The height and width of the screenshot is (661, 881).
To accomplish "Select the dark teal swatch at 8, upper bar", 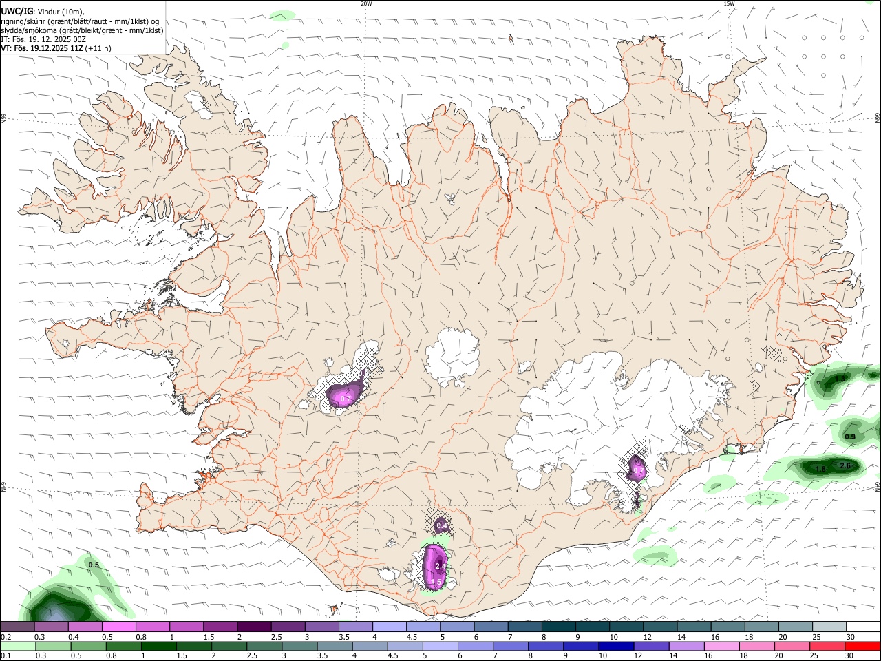I will tap(559, 627).
